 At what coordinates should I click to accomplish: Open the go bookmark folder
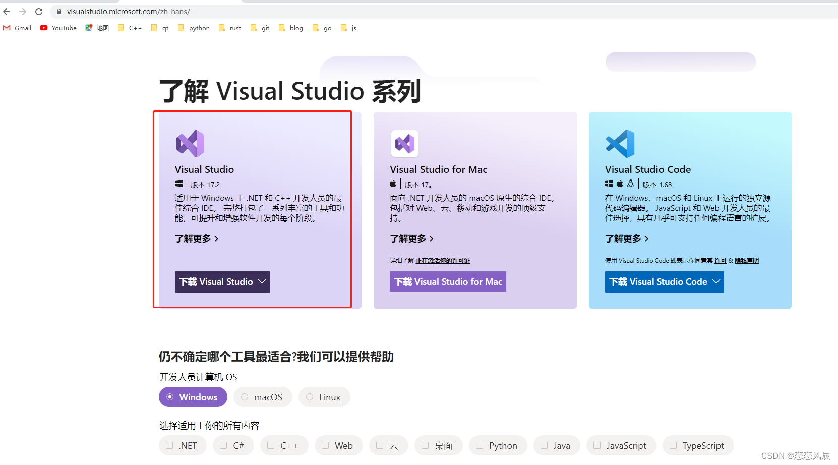pyautogui.click(x=322, y=28)
